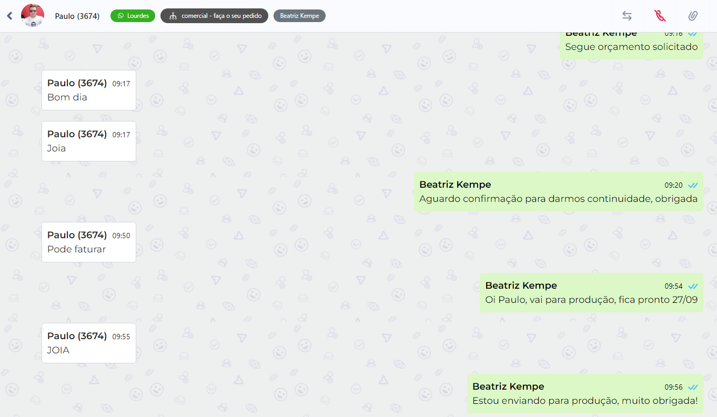Go back using the left chevron arrow

pyautogui.click(x=9, y=16)
